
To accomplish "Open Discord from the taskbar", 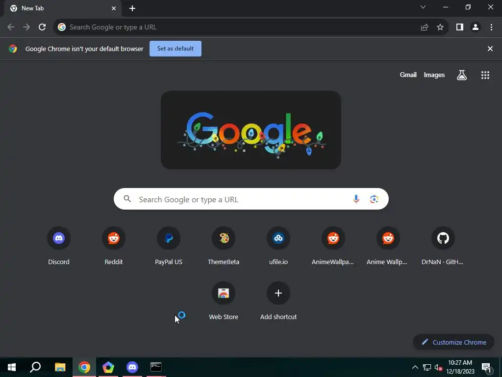I will (132, 367).
